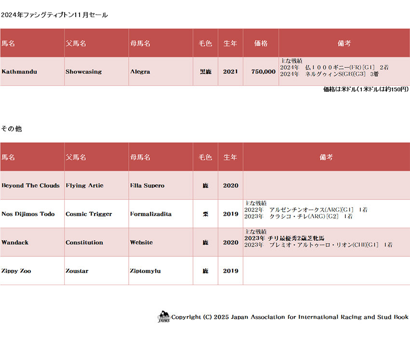
Task: Click dam name Alegra
Action: tap(140, 72)
